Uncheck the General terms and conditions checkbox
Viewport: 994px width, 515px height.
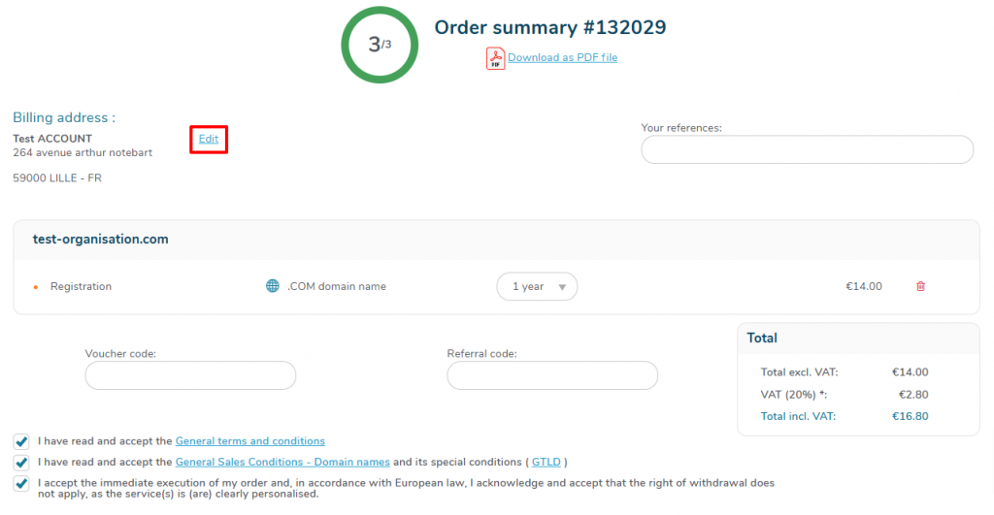(x=21, y=441)
